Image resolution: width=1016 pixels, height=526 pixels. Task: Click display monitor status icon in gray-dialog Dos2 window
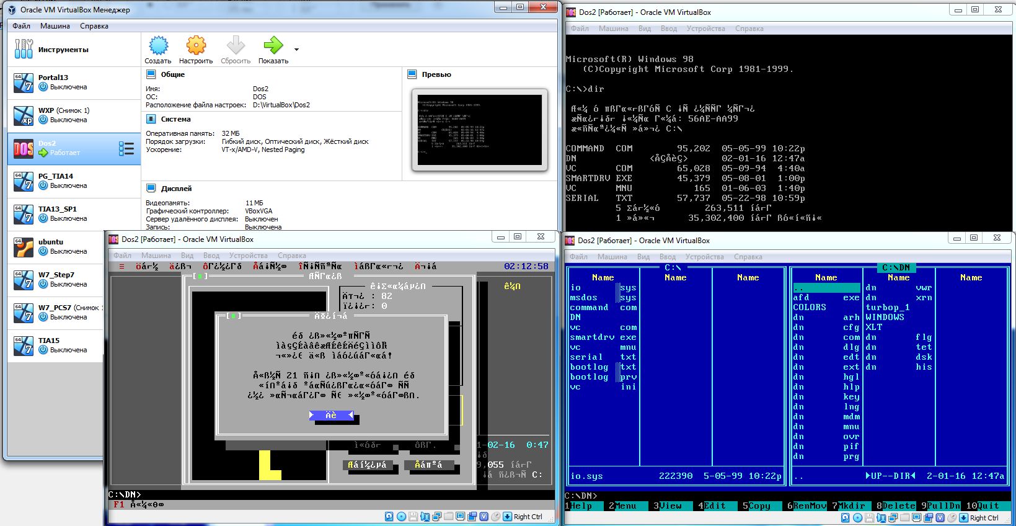(460, 517)
